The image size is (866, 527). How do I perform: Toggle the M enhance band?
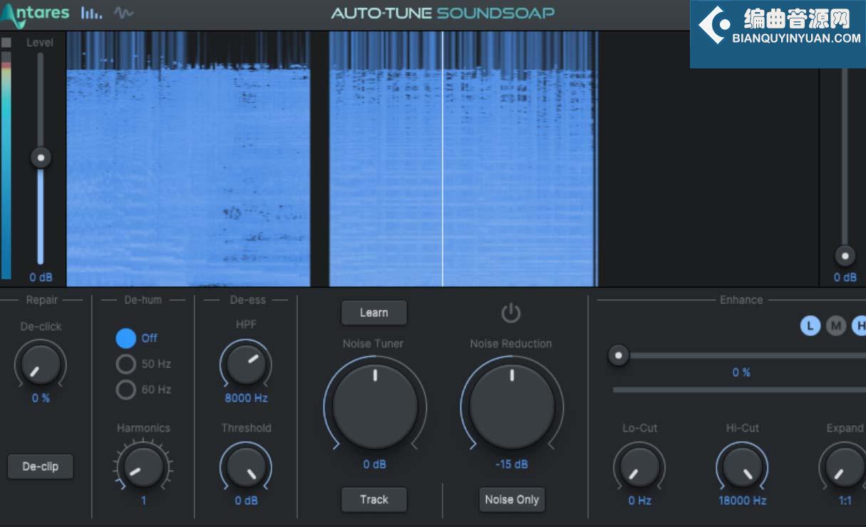pos(836,326)
